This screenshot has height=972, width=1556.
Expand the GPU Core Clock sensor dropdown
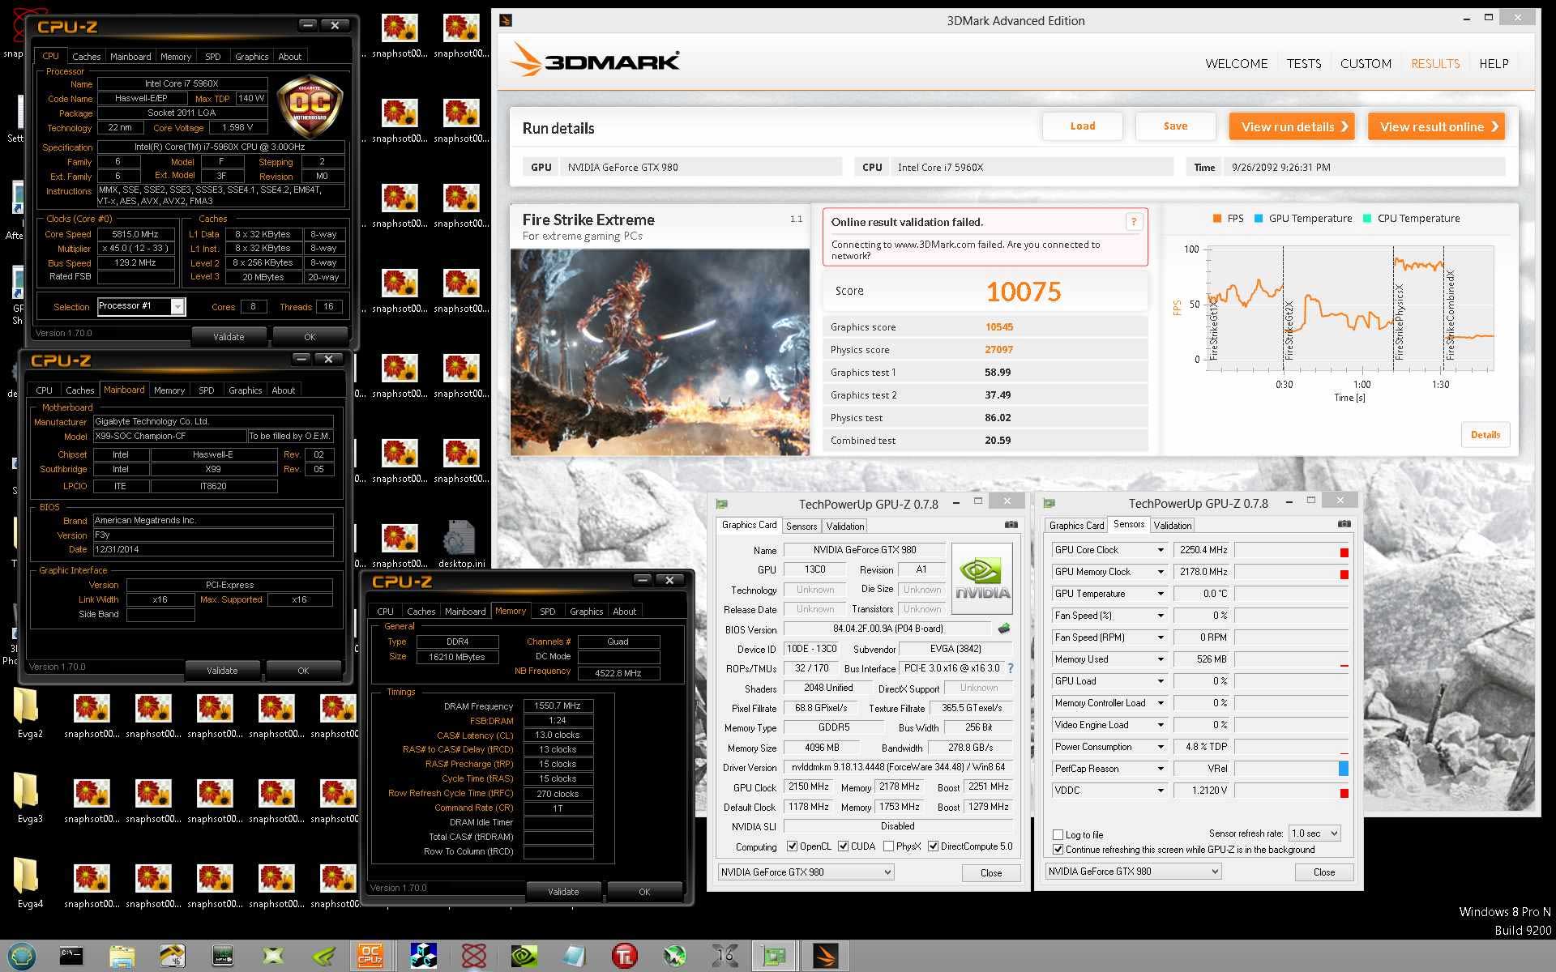[x=1160, y=550]
